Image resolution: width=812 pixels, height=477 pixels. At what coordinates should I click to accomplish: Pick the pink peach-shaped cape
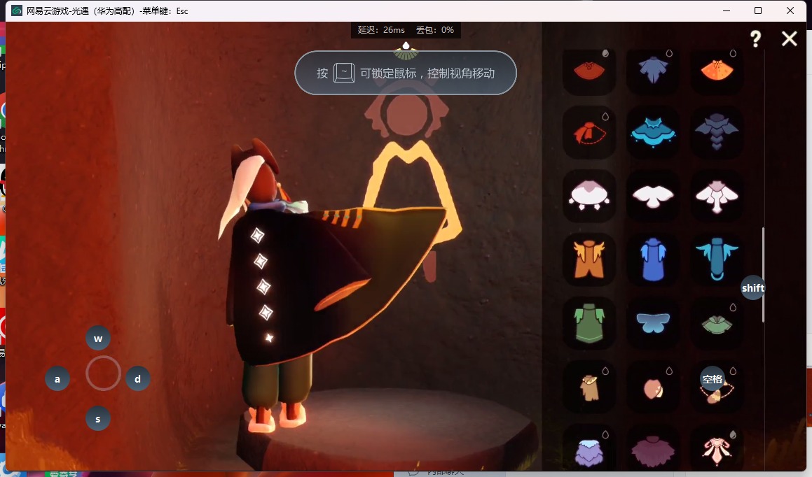coord(653,389)
